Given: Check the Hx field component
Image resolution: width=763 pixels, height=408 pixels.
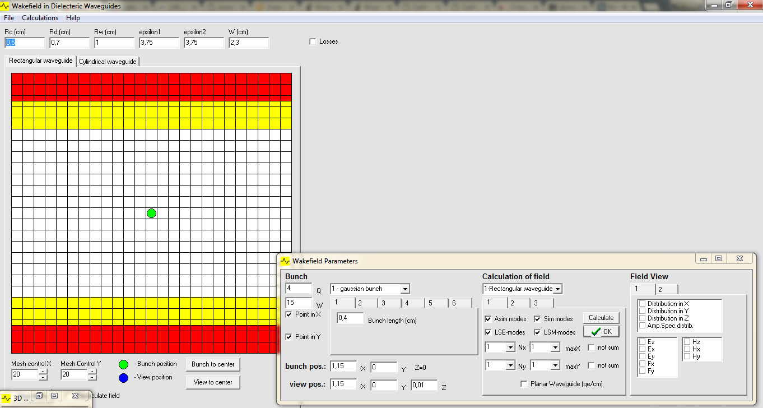Looking at the screenshot, I should [687, 349].
